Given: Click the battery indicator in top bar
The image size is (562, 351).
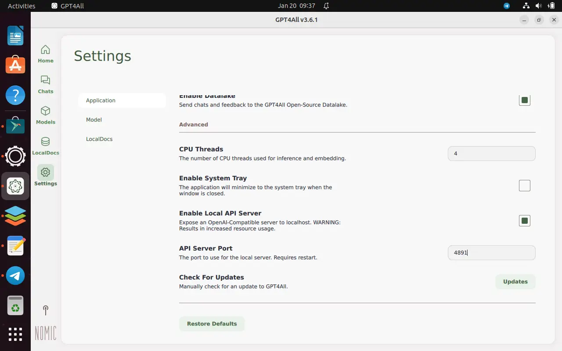Looking at the screenshot, I should (x=551, y=6).
